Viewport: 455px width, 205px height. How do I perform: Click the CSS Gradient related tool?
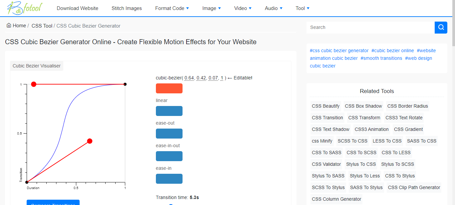(408, 129)
